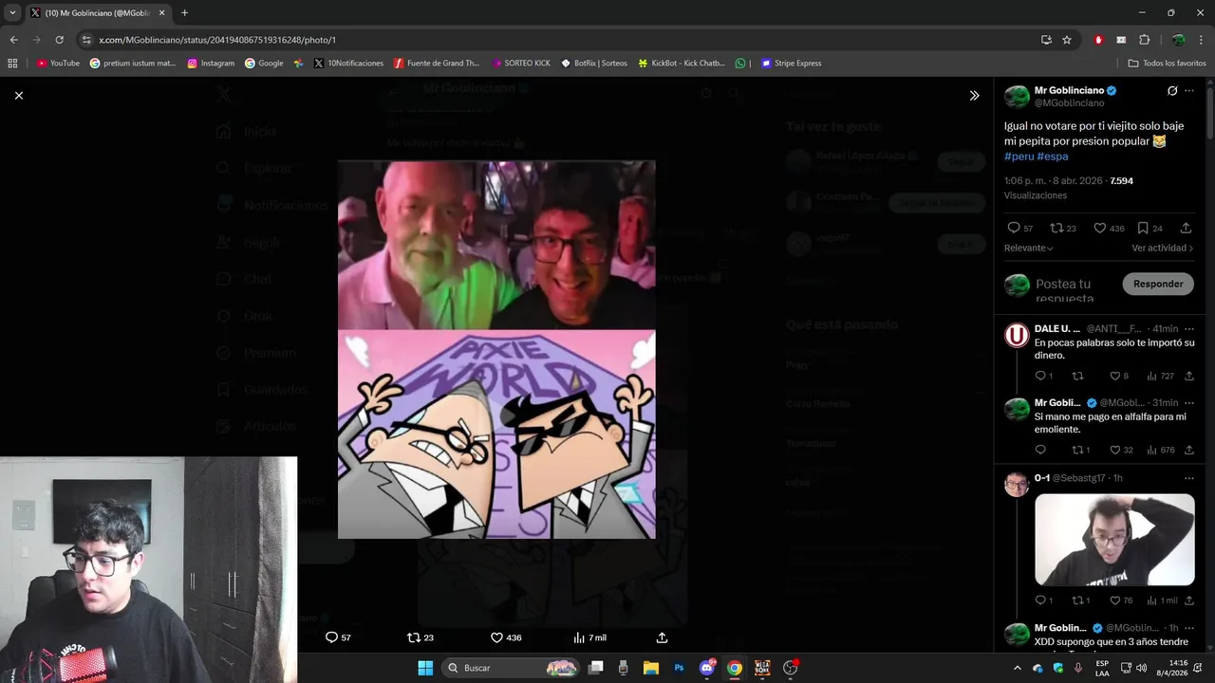Open the Chrome three-dot menu

1201,40
